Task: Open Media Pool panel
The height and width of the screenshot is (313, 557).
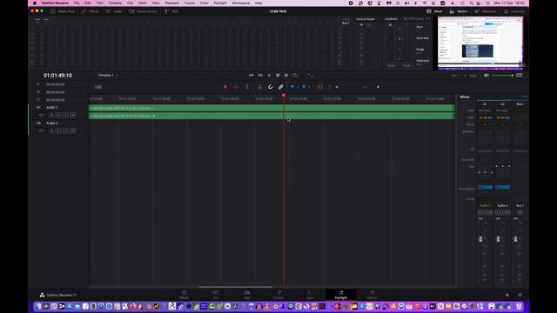Action: [x=63, y=11]
